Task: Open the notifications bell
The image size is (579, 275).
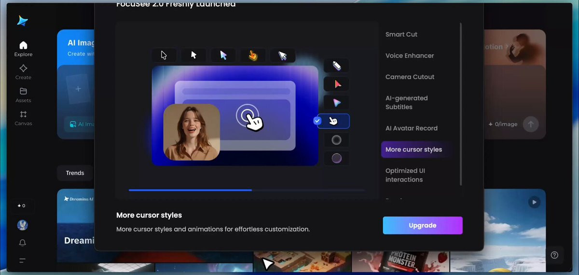Action: 22,243
